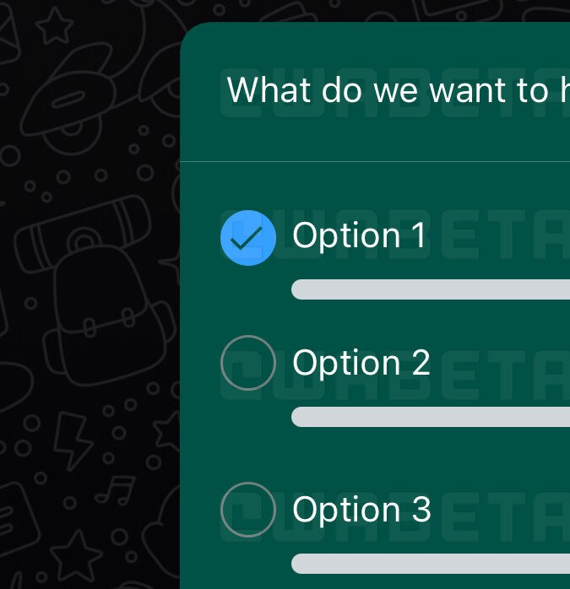The height and width of the screenshot is (589, 570).
Task: Tap the Option 2 label text
Action: (361, 363)
